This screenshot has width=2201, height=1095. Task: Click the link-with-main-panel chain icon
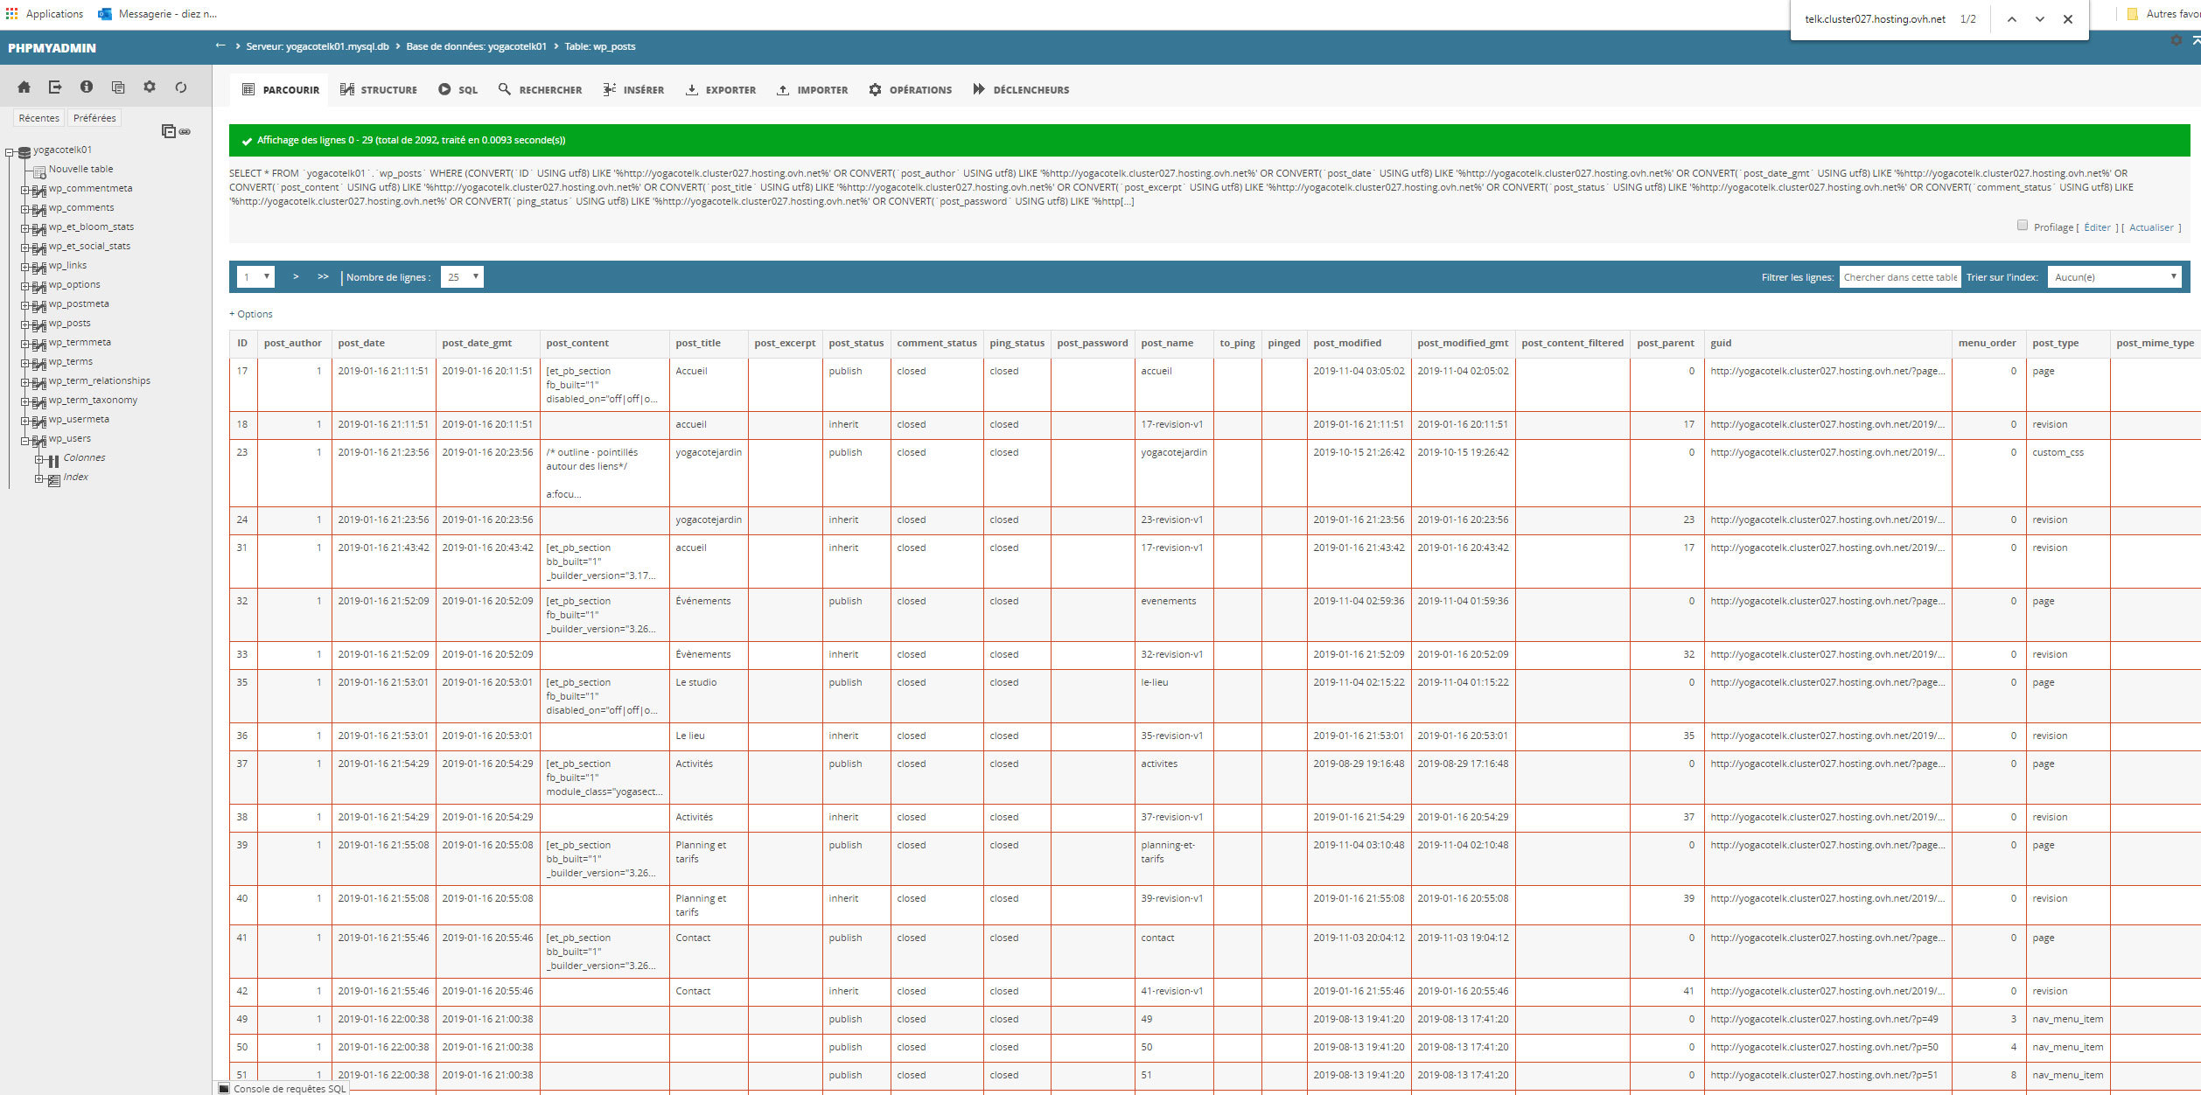[x=185, y=131]
